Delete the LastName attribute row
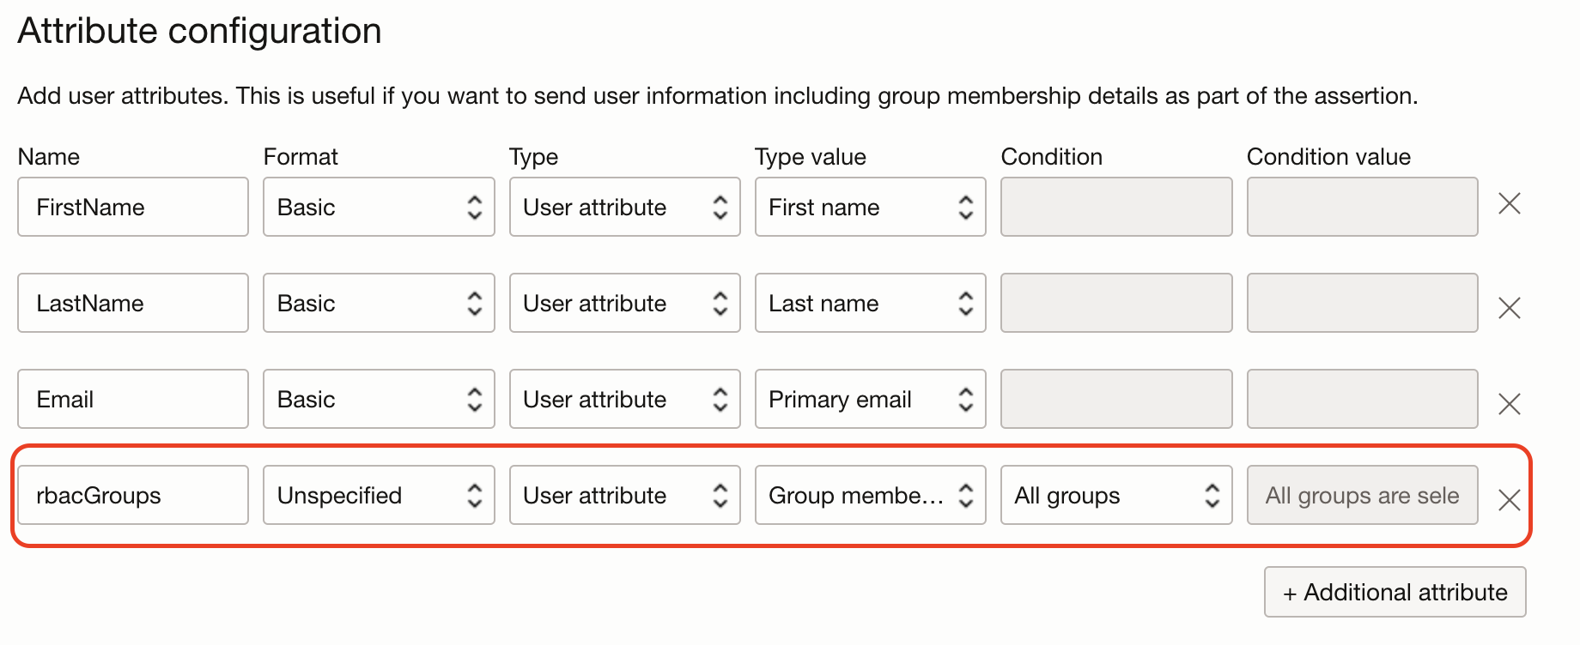The width and height of the screenshot is (1580, 645). [1509, 308]
